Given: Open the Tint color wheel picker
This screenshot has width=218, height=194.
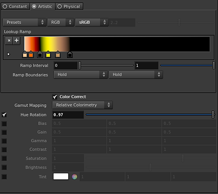Looking at the screenshot, I should (75, 177).
